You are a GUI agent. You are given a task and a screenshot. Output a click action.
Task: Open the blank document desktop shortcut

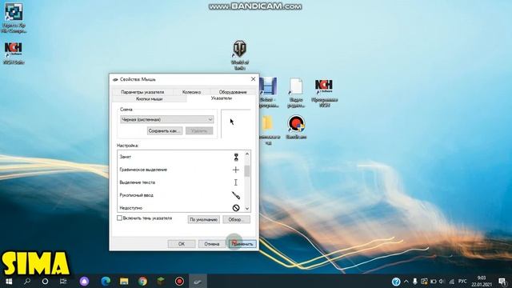point(296,93)
